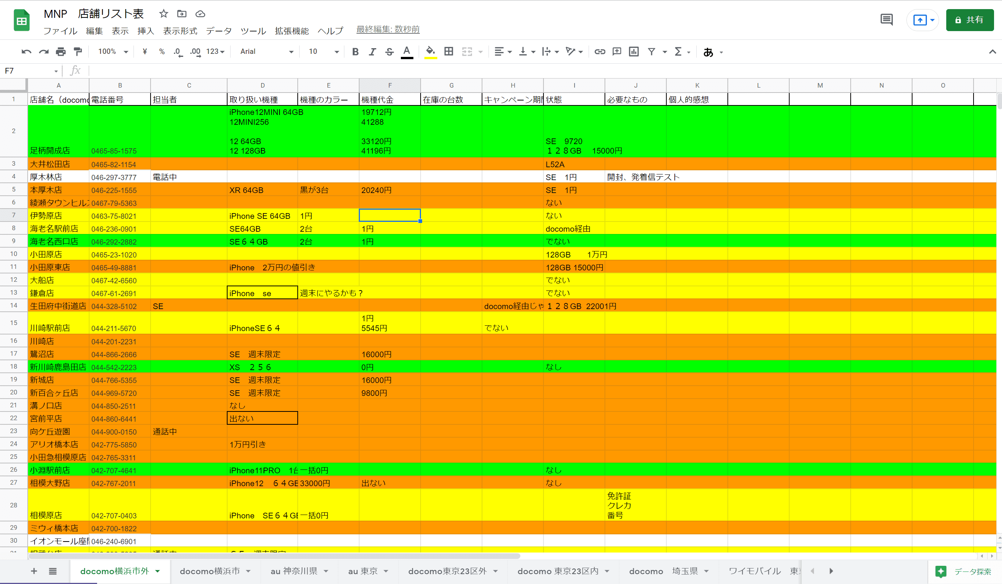Viewport: 1002px width, 584px height.
Task: Star this spreadsheet document
Action: [x=163, y=14]
